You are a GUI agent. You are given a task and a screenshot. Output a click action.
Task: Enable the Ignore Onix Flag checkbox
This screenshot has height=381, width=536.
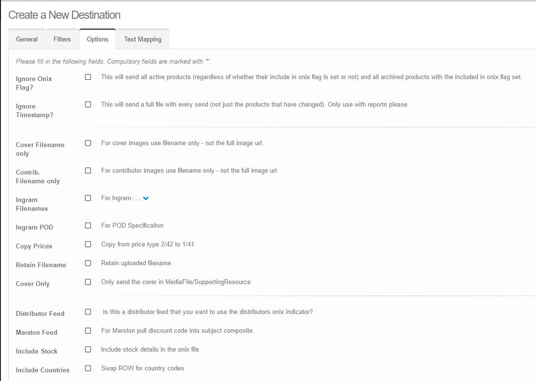88,77
